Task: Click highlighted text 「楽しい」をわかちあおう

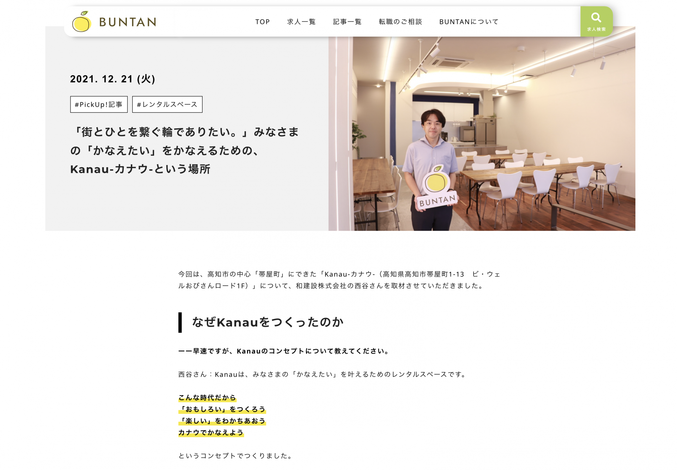Action: pyautogui.click(x=222, y=421)
